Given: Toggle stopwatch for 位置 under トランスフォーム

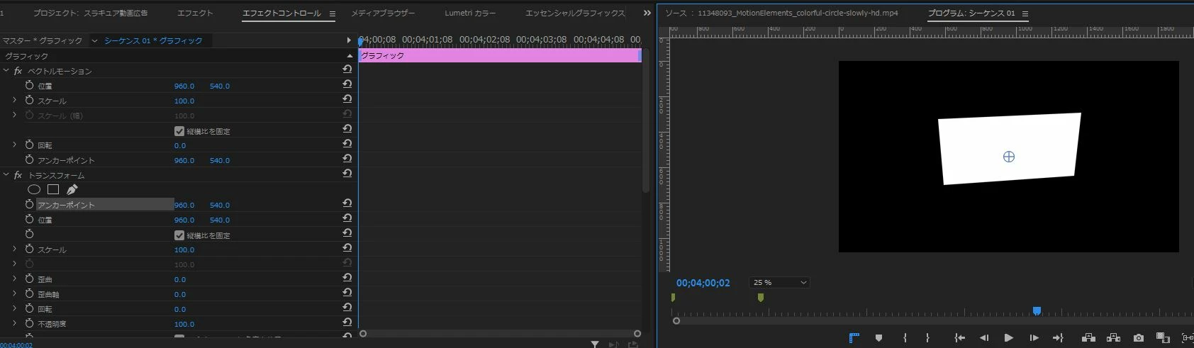Looking at the screenshot, I should coord(29,219).
